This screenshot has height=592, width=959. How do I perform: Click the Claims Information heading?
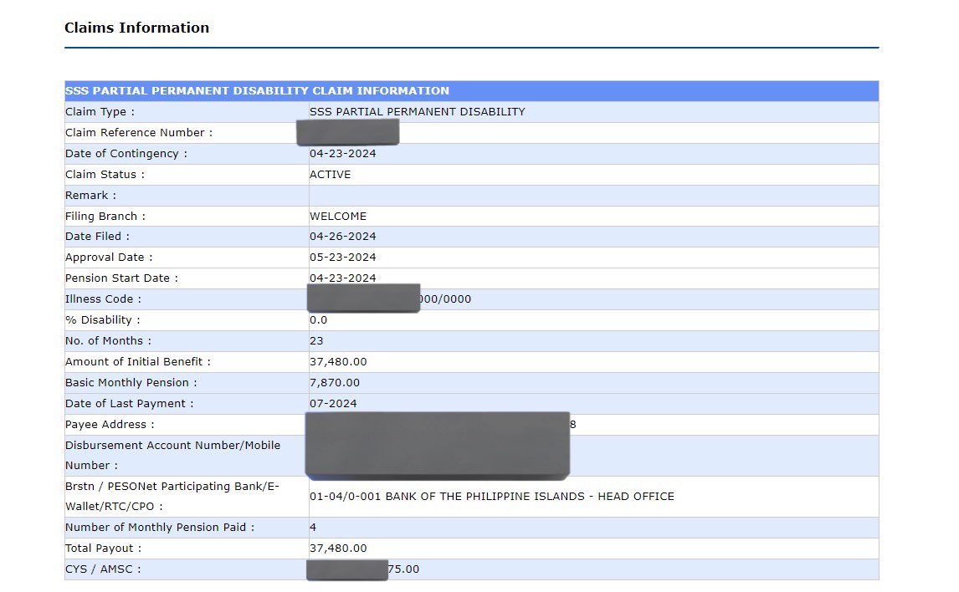[x=137, y=28]
